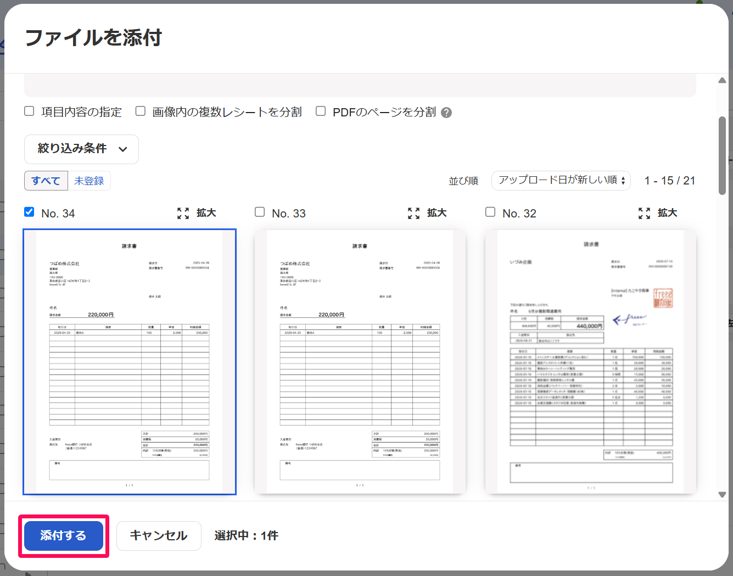Select the No. 34 invoice thumbnail
This screenshot has height=576, width=733.
point(130,362)
